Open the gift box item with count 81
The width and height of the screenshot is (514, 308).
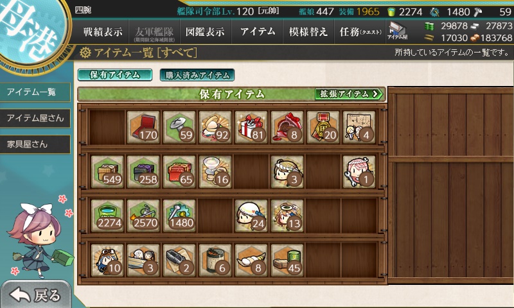coord(251,127)
